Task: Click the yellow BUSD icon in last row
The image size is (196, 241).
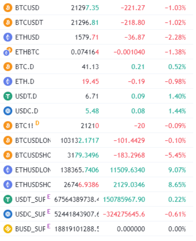Action: tap(8, 229)
